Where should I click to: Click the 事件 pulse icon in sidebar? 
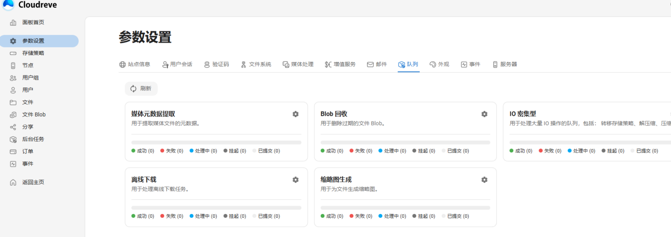coord(13,164)
